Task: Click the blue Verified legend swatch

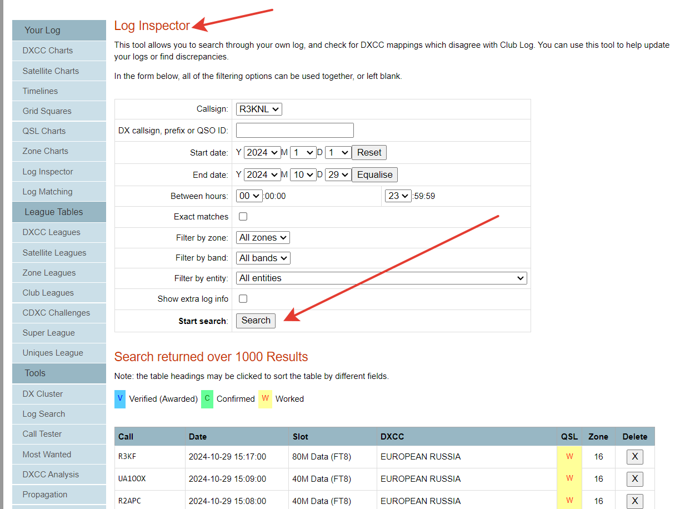Action: [x=120, y=399]
